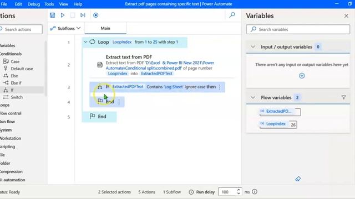
Task: Open the Debug menu
Action: click(34, 4)
